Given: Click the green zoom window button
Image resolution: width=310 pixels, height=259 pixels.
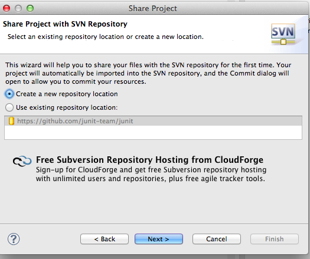Looking at the screenshot, I should coord(30,8).
